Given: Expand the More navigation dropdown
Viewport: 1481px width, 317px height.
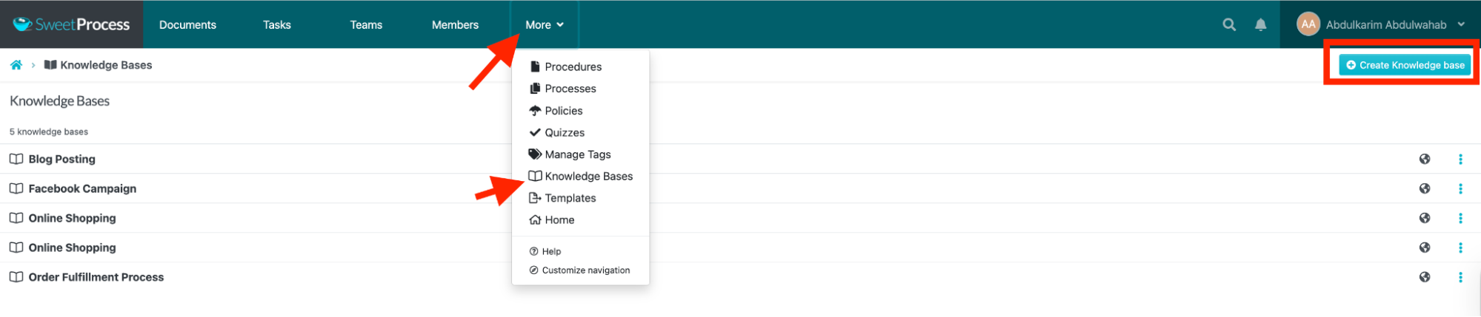Looking at the screenshot, I should tap(544, 24).
